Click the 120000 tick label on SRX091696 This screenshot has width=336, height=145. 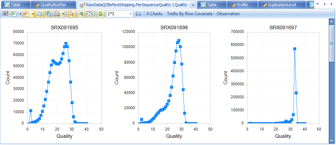coord(129,32)
